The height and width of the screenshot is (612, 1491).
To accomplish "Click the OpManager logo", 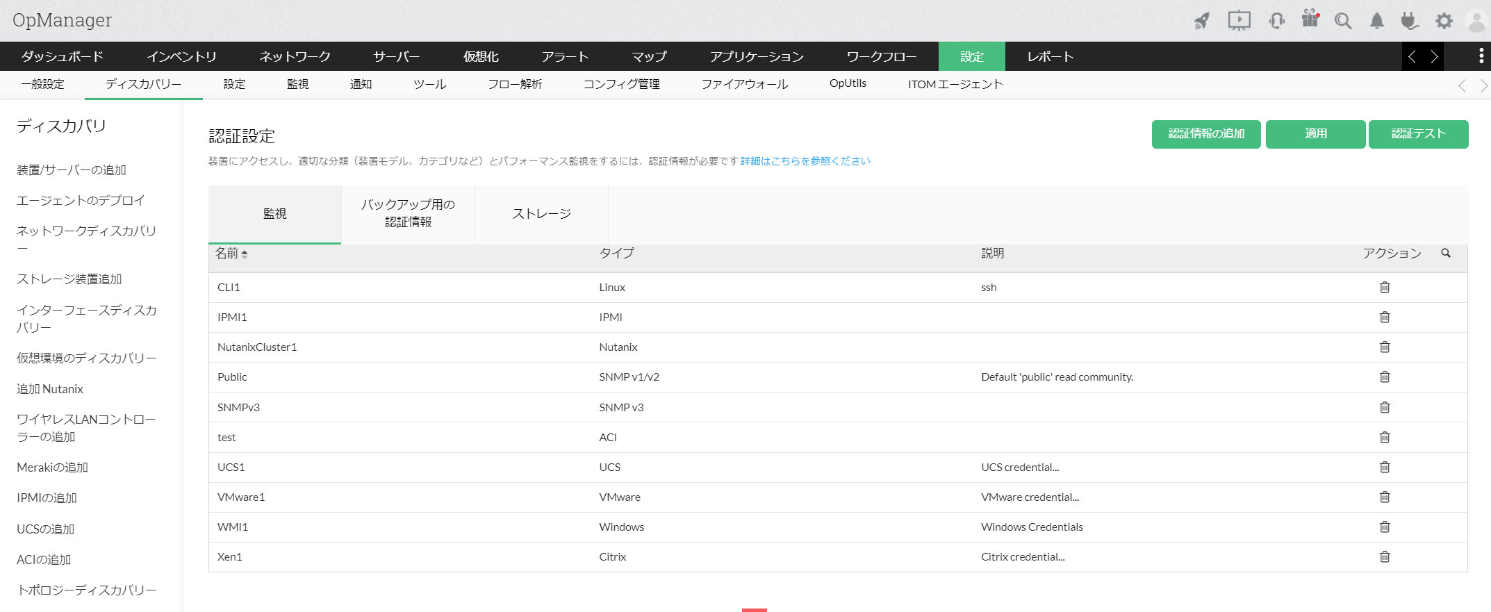I will 62,20.
